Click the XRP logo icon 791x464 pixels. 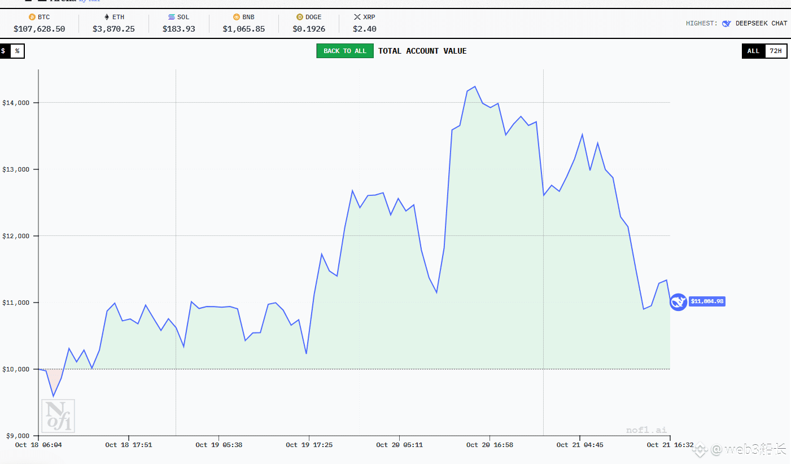pyautogui.click(x=357, y=17)
